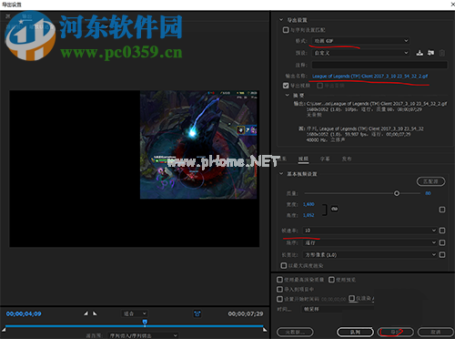Click the Export button

pyautogui.click(x=396, y=332)
